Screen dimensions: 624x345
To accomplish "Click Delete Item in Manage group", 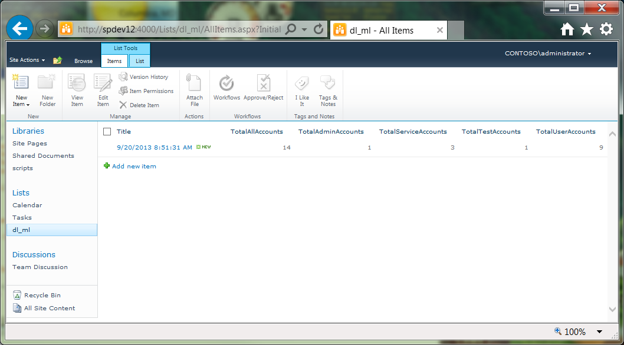I will pos(139,105).
